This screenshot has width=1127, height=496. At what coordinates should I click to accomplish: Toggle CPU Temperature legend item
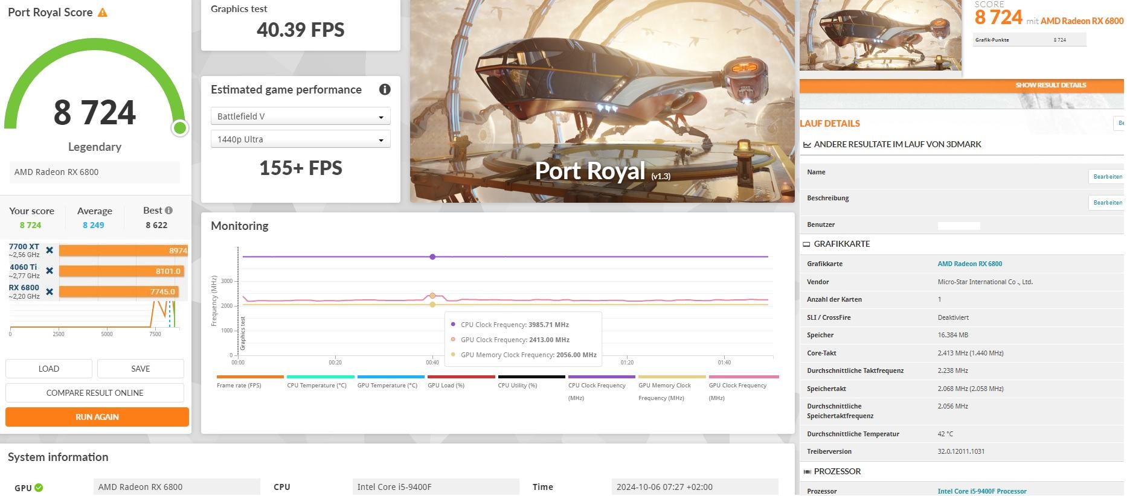click(320, 382)
